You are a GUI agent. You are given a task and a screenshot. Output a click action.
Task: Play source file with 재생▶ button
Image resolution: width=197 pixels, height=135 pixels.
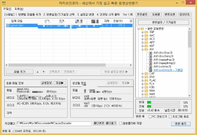60,83
